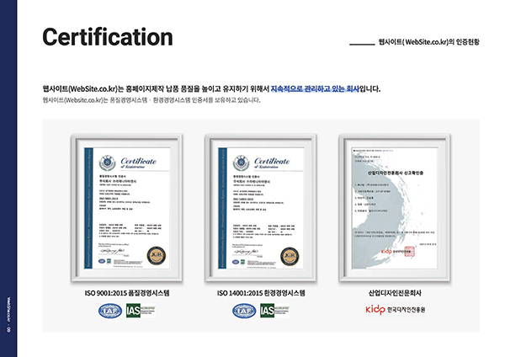505x357 pixels.
Task: Click the red stamp on 산업디자인 certificate
Action: point(409,251)
